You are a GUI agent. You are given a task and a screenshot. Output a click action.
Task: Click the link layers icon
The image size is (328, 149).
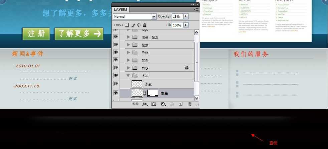(136, 104)
